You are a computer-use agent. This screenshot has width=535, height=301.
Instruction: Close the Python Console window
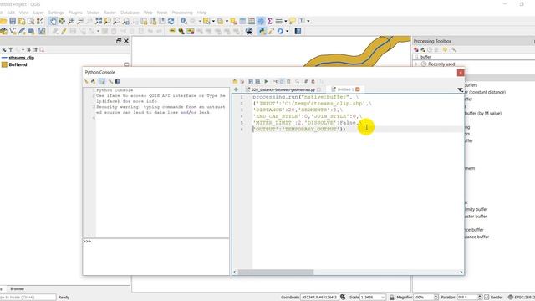(x=461, y=73)
